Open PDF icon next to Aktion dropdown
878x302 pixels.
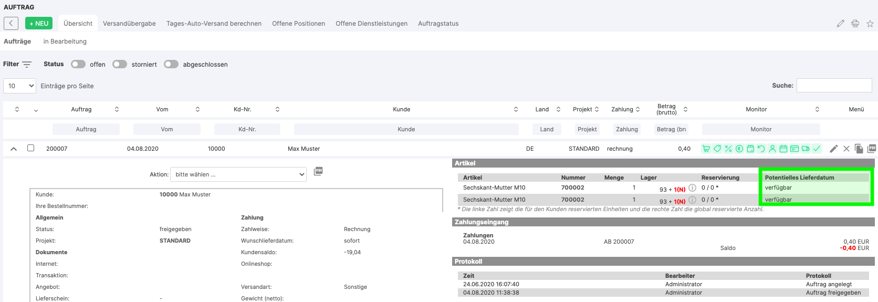pos(318,171)
